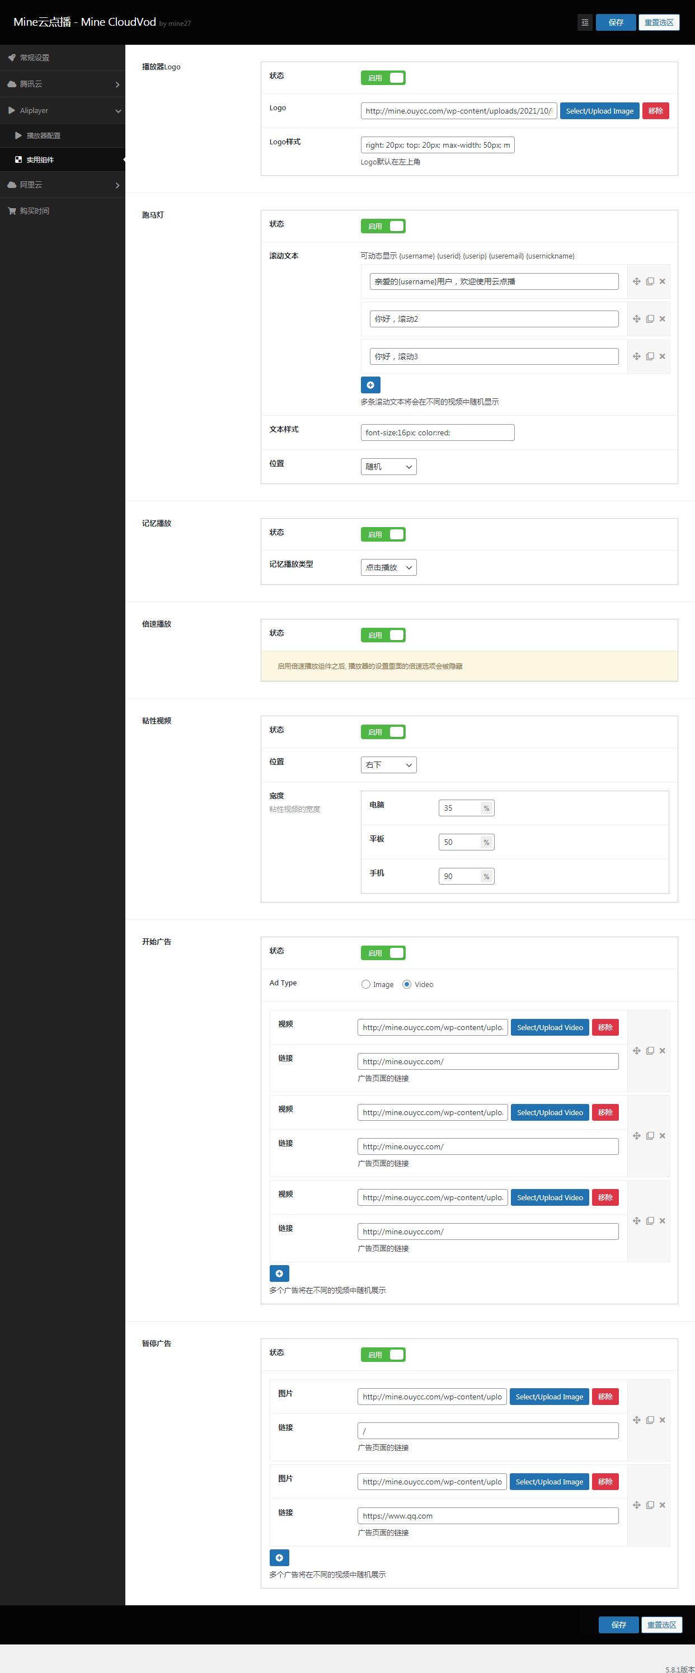
Task: Duplicate the first scrolling text row
Action: [x=650, y=281]
